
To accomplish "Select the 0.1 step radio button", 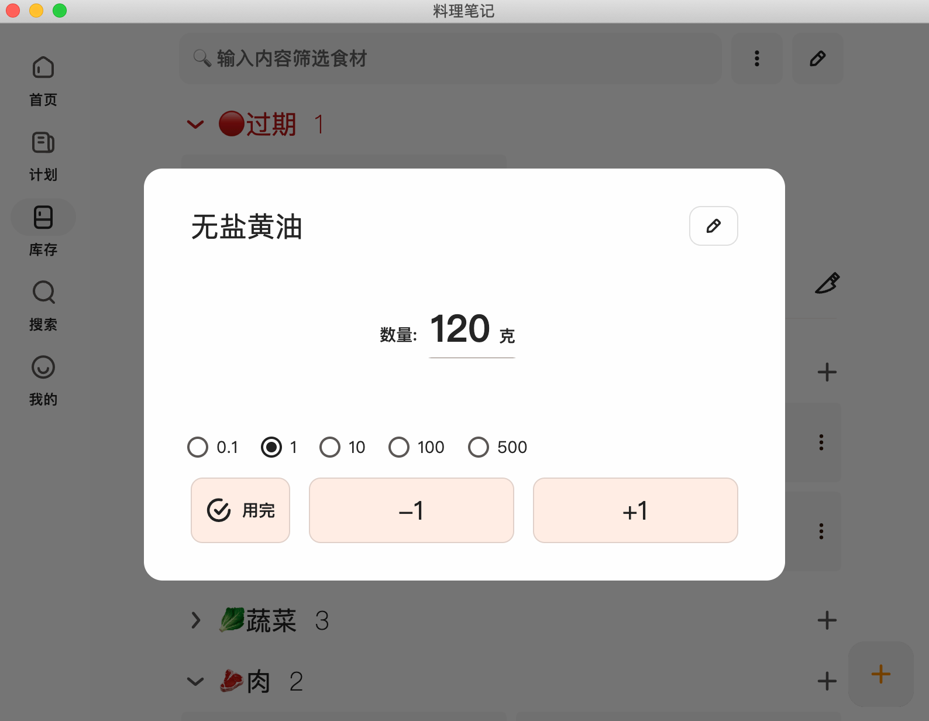I will pos(198,447).
